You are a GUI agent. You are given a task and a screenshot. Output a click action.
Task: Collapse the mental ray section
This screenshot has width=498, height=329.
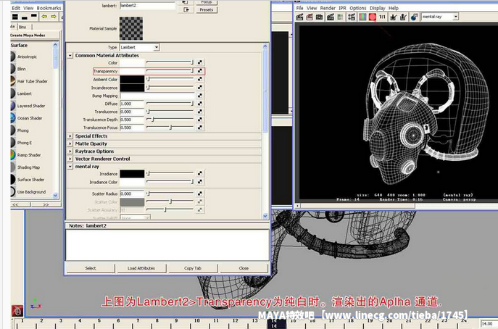(x=70, y=167)
